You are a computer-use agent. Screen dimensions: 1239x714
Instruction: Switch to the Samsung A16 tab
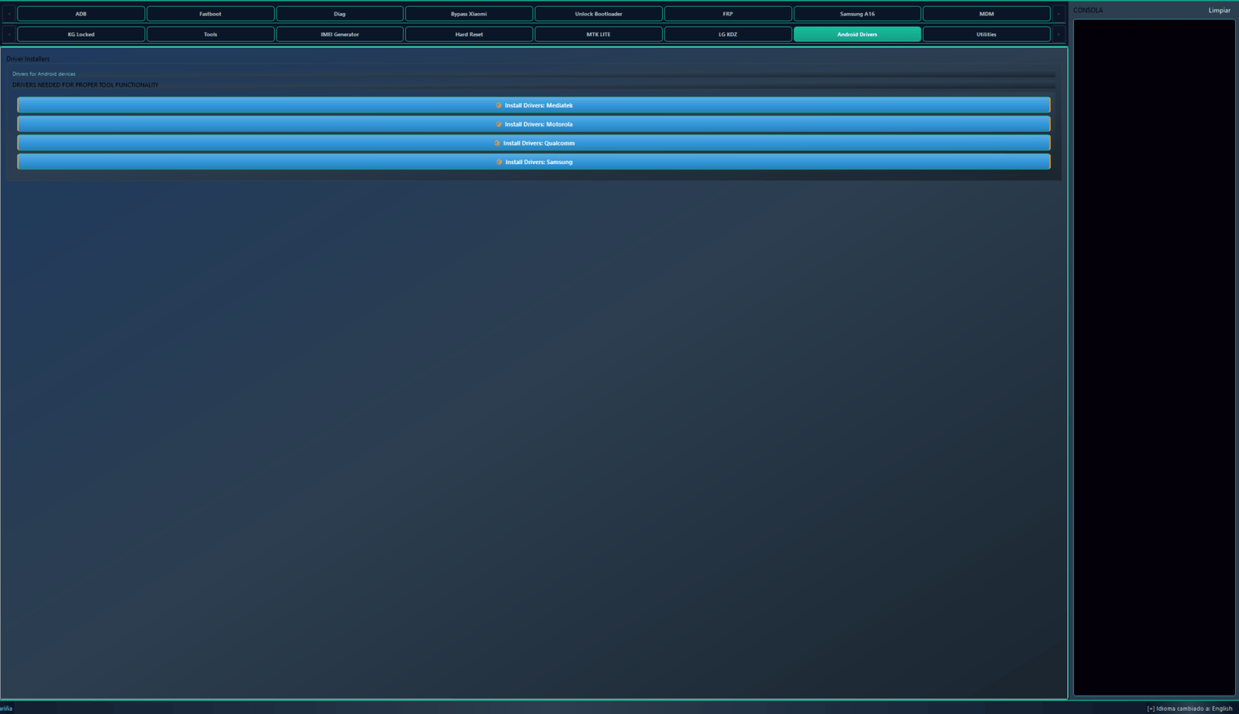pos(856,14)
